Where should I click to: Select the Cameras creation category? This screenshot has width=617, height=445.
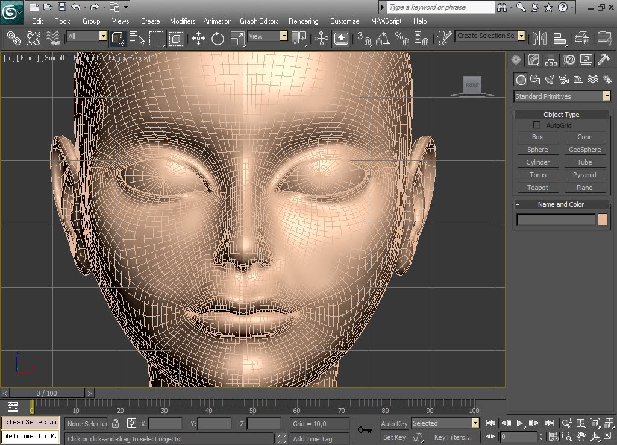[564, 79]
